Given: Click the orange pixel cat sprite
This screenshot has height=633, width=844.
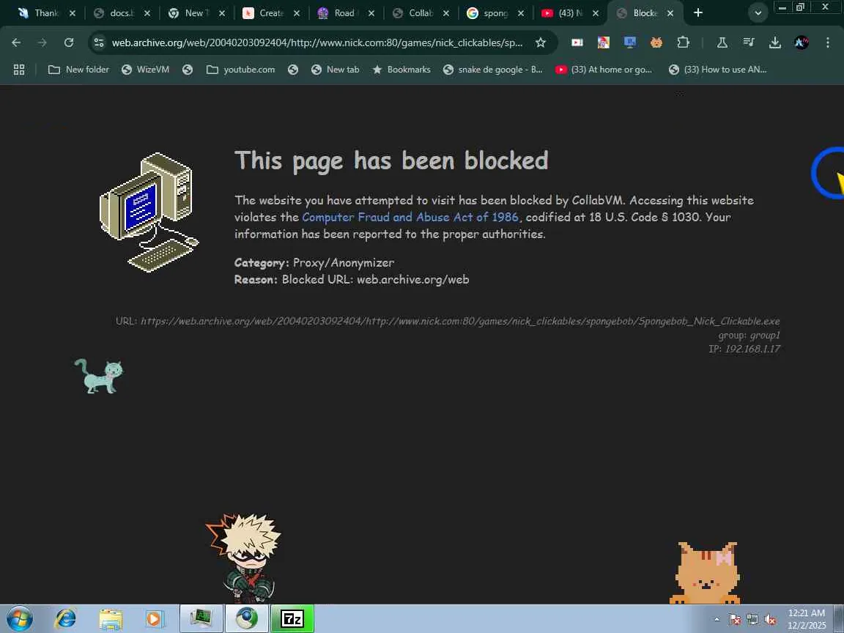Looking at the screenshot, I should pos(705,573).
